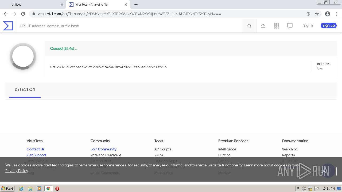Click the Action Center flag tray icon

pos(316,189)
